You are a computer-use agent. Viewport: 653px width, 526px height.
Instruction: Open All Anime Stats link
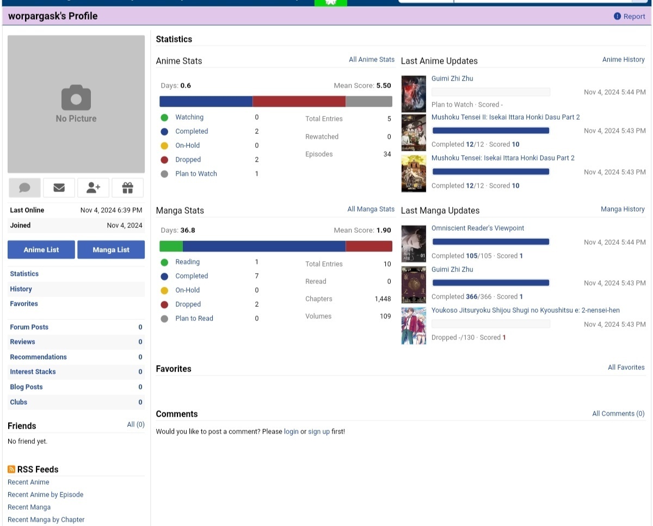click(x=372, y=60)
